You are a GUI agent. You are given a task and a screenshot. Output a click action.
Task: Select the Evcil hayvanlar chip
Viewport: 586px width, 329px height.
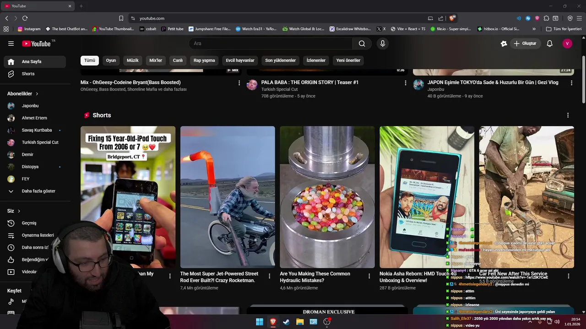coord(240,60)
